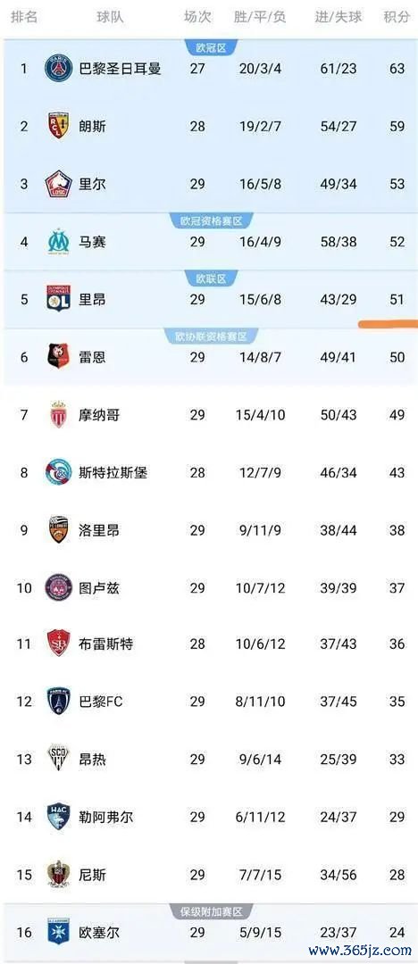Click the Marseille club logo
The width and height of the screenshot is (418, 964).
point(59,242)
